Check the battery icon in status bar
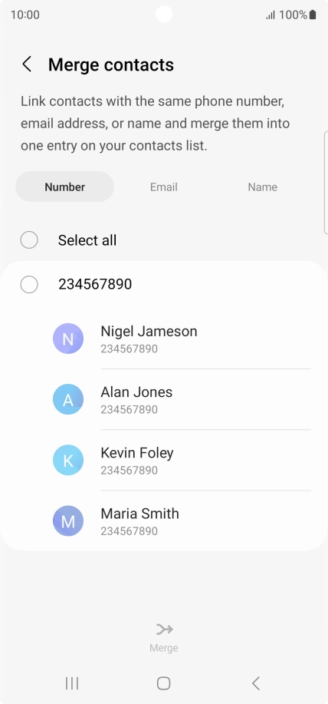 coord(313,15)
